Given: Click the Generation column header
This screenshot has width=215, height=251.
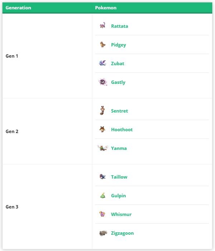Looking at the screenshot, I should pos(18,8).
